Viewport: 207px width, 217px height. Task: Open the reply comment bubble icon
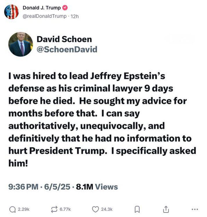pos(12,209)
